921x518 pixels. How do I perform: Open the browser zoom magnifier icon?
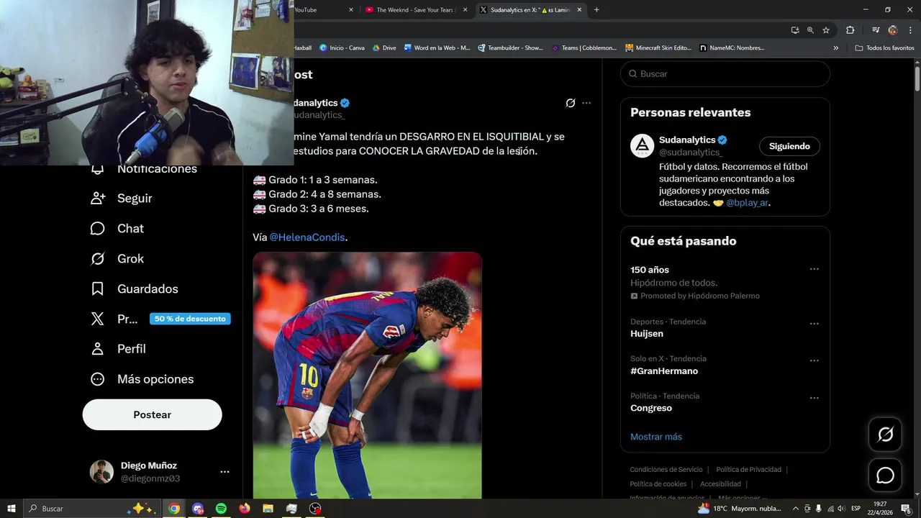click(810, 30)
